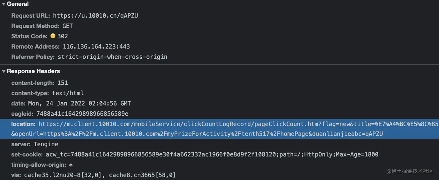The height and width of the screenshot is (180, 439).
Task: Collapse the General section triangle
Action: [x=4, y=4]
